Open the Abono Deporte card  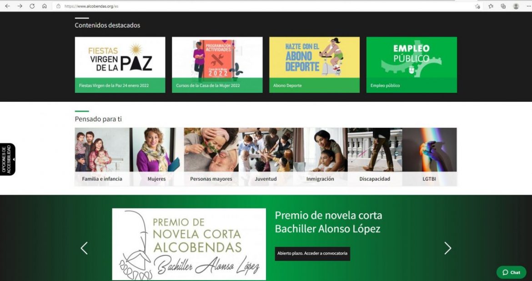pyautogui.click(x=314, y=65)
